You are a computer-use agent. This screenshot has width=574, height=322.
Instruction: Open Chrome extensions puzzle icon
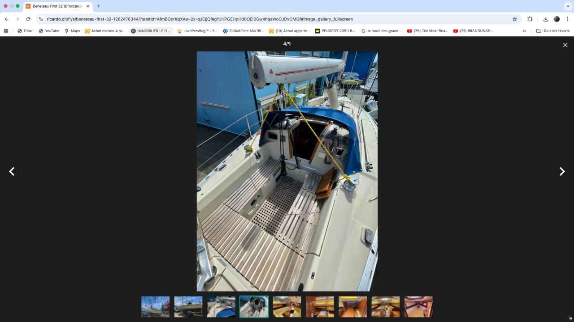[x=530, y=19]
